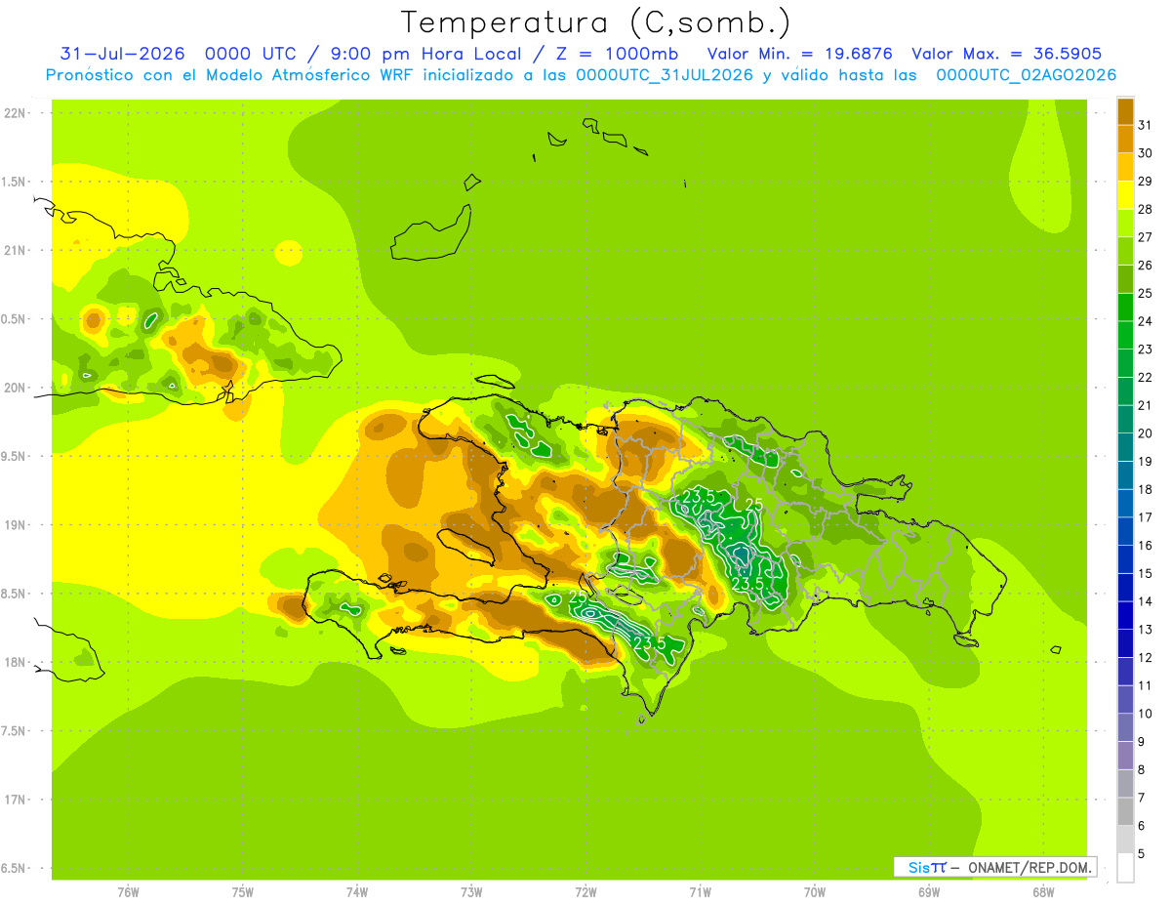
Task: Click the latitude label "19N"
Action: click(x=14, y=525)
